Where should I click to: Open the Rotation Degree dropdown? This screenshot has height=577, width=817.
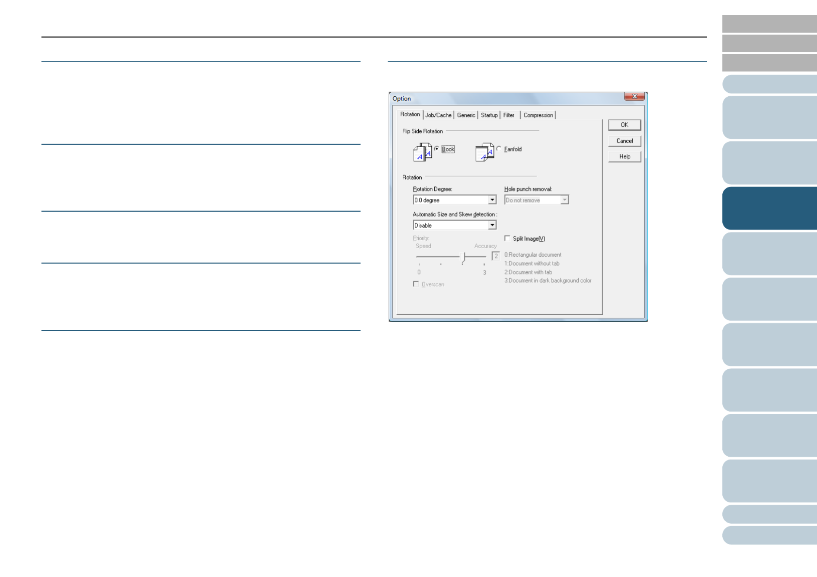pos(492,200)
